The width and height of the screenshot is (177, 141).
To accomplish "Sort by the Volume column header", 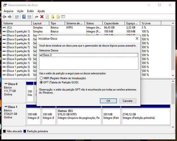I will pos(17,23).
